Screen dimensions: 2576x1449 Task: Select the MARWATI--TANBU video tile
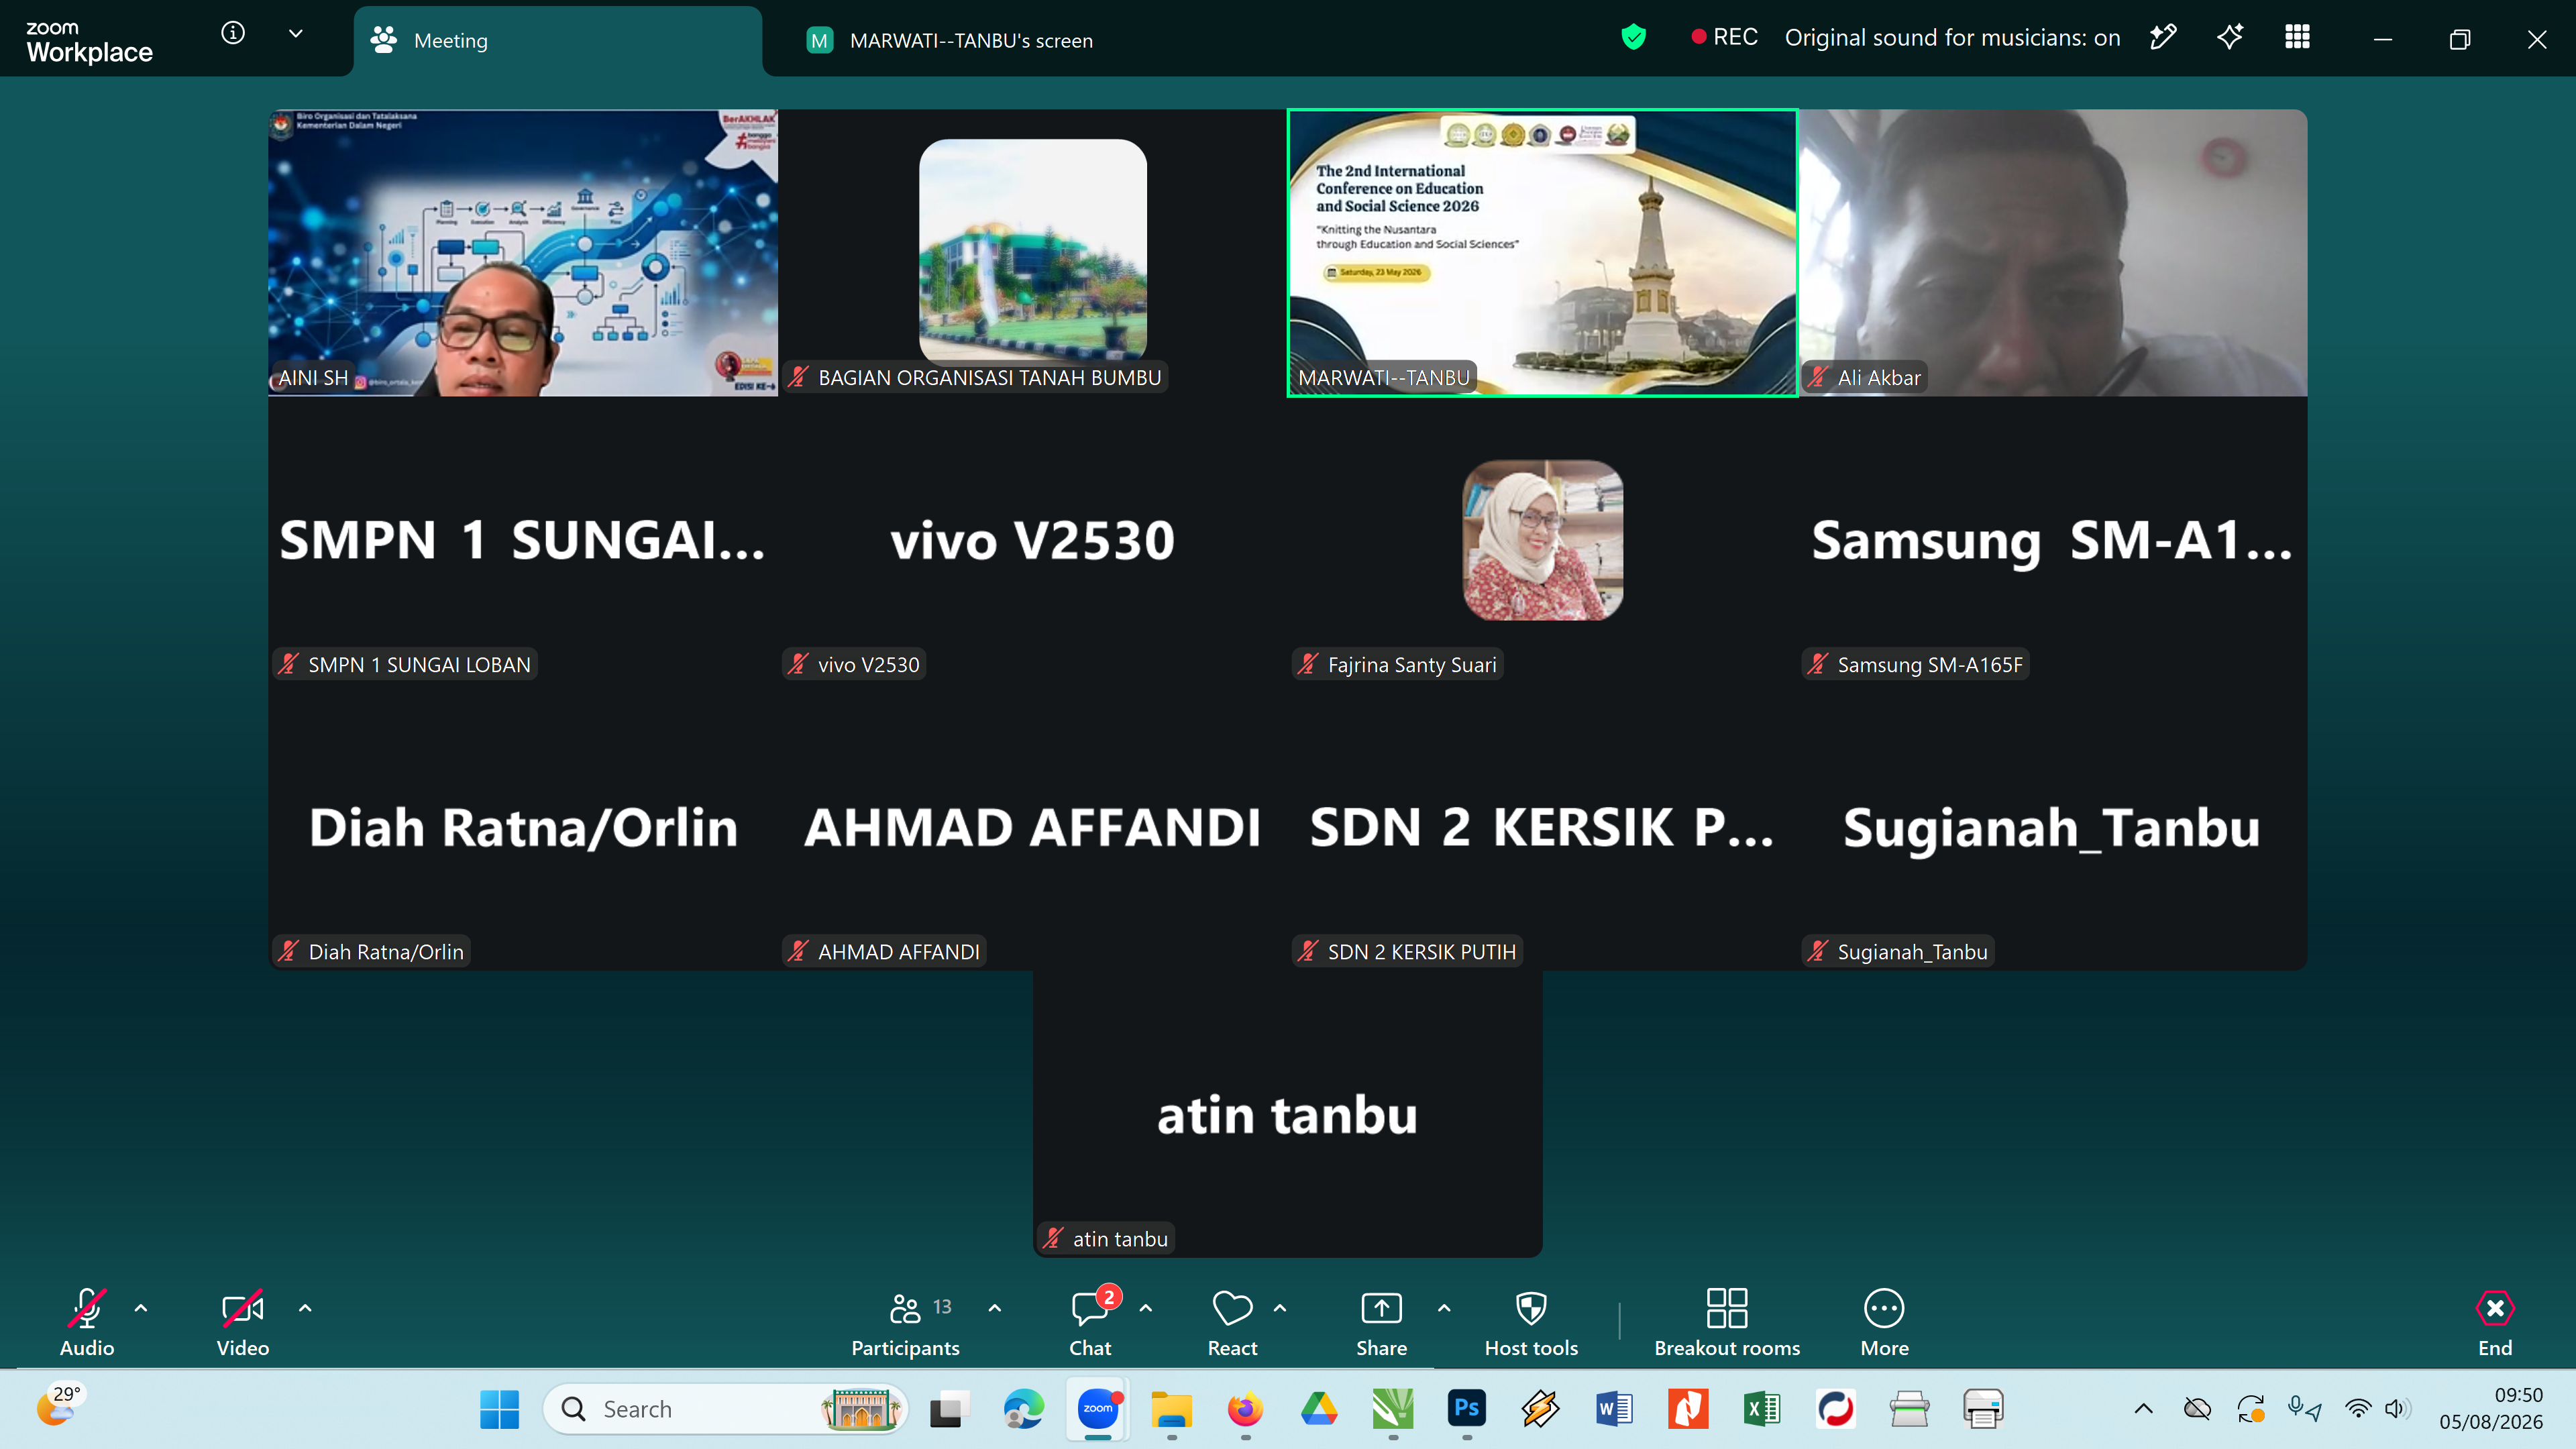pyautogui.click(x=1542, y=253)
